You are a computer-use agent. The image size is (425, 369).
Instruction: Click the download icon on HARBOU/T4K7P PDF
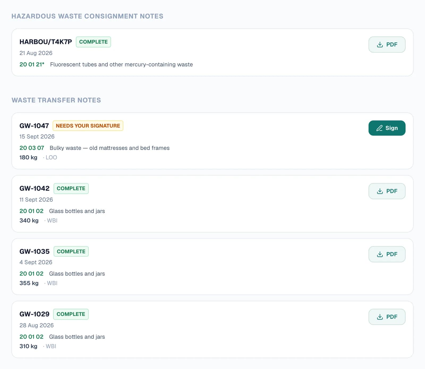coord(380,45)
